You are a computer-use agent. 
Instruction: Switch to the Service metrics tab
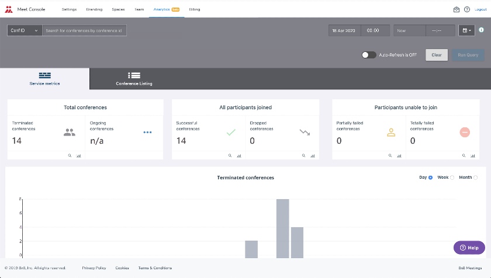click(x=45, y=79)
